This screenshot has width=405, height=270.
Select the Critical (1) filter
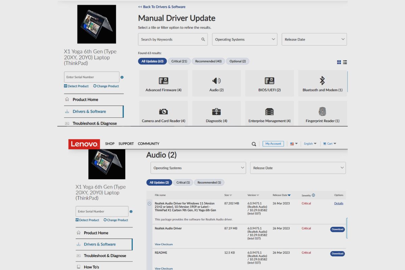pyautogui.click(x=183, y=183)
